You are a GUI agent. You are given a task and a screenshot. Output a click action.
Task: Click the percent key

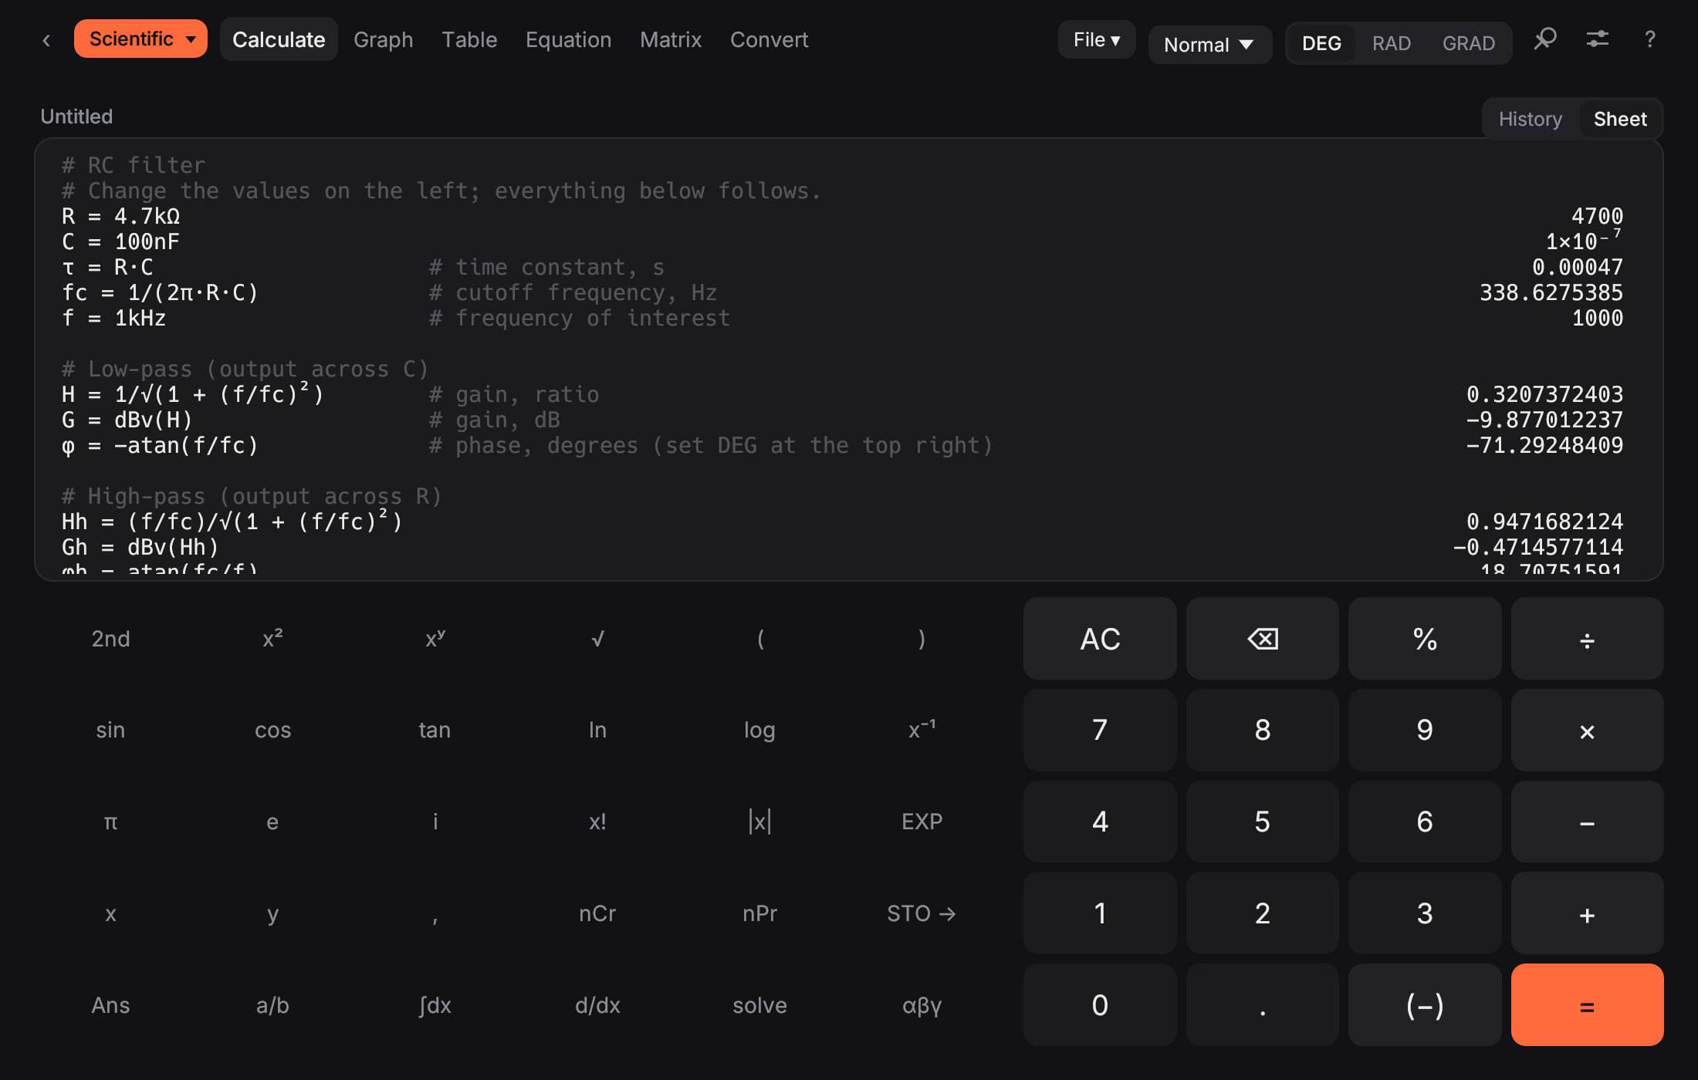point(1425,639)
